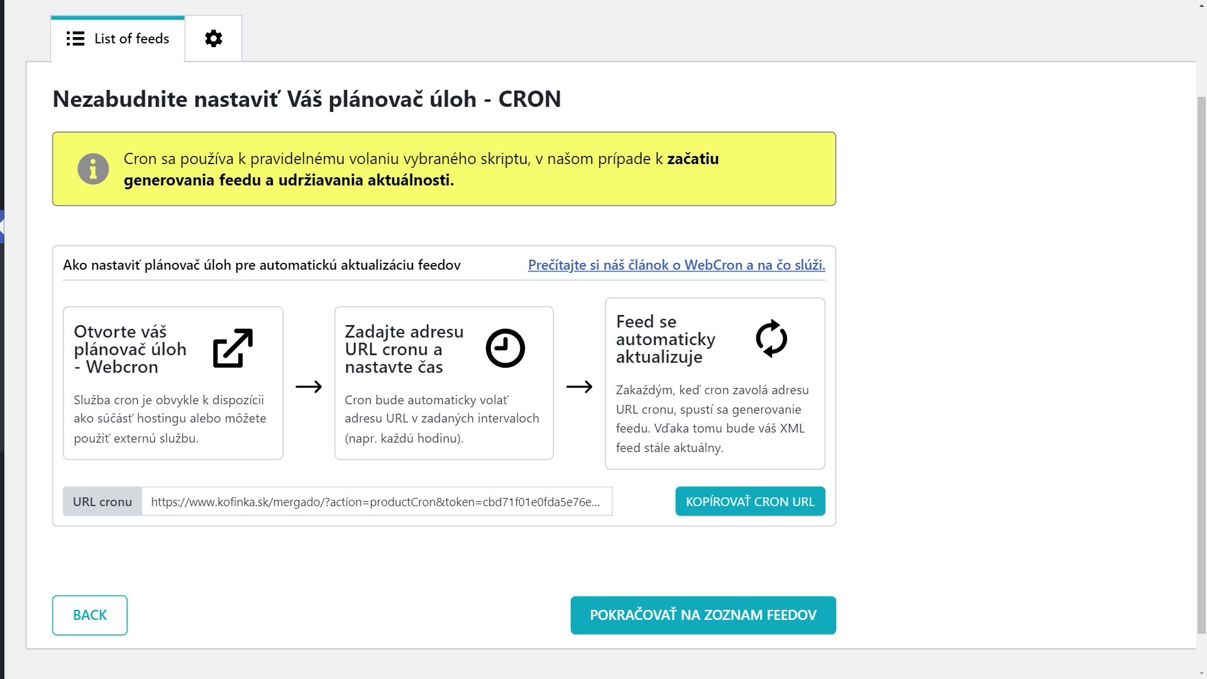
Task: Click the refresh/sync icon on feed update step
Action: 771,338
